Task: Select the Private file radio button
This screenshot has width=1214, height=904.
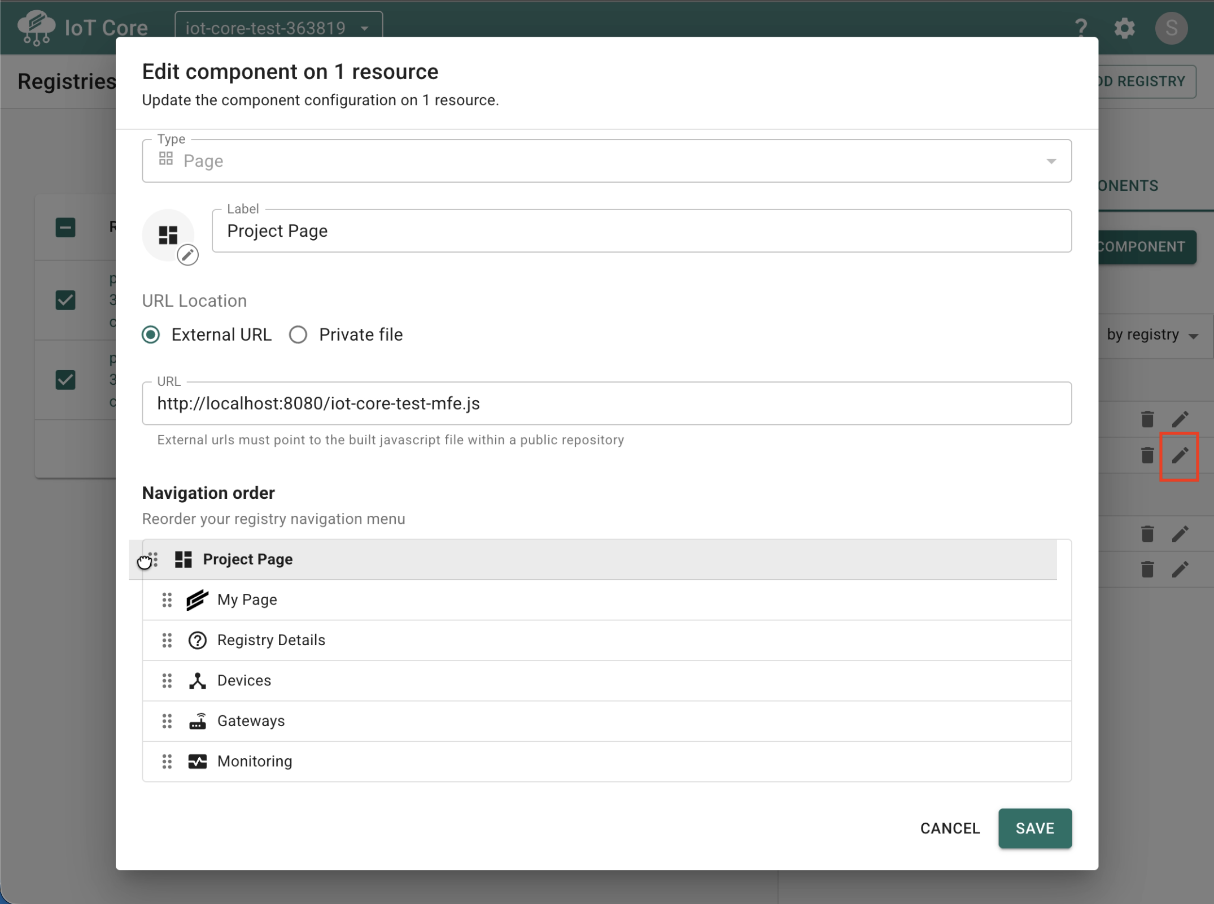Action: coord(298,334)
